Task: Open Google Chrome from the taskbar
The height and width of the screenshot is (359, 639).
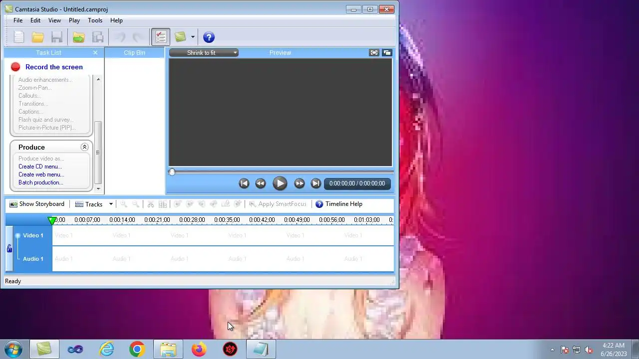Action: 137,349
